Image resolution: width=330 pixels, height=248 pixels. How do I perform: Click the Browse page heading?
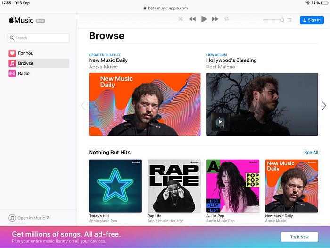click(x=107, y=35)
